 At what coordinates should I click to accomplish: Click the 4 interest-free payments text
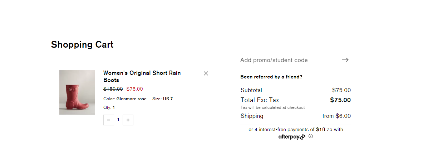click(x=296, y=129)
